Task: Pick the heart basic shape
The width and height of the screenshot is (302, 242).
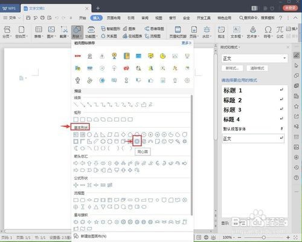Action: [x=171, y=142]
